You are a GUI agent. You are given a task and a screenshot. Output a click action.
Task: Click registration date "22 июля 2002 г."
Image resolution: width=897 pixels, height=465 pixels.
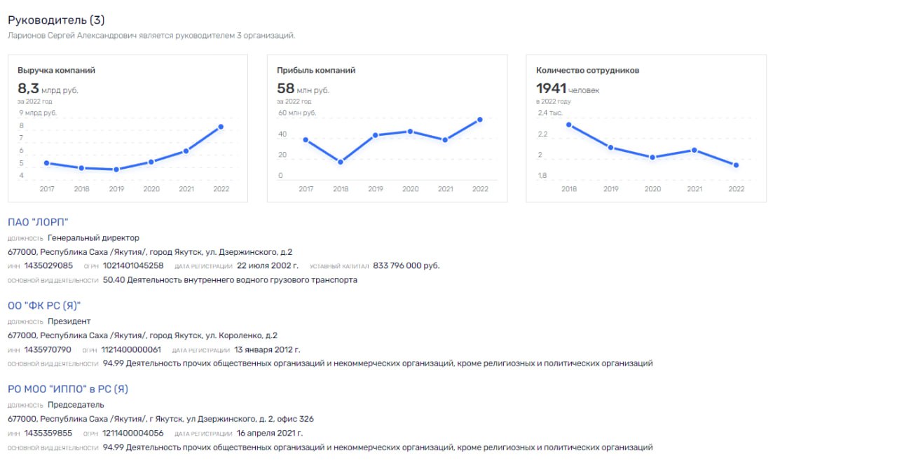(x=268, y=265)
